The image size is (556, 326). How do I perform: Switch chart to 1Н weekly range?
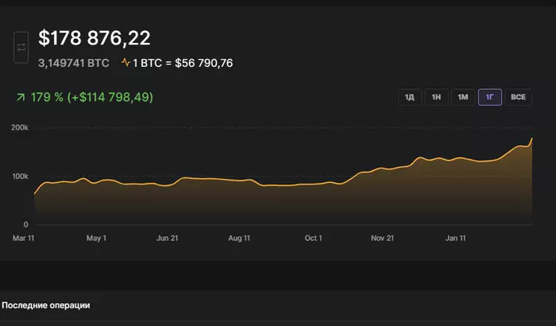436,97
